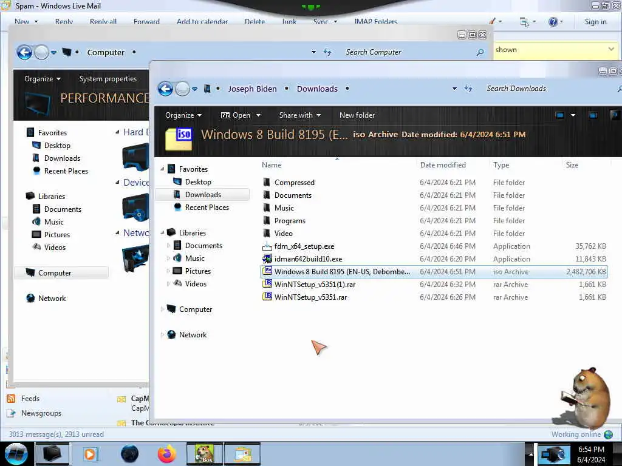Open Organize dropdown in Computer window
This screenshot has height=466, width=622.
(43, 79)
